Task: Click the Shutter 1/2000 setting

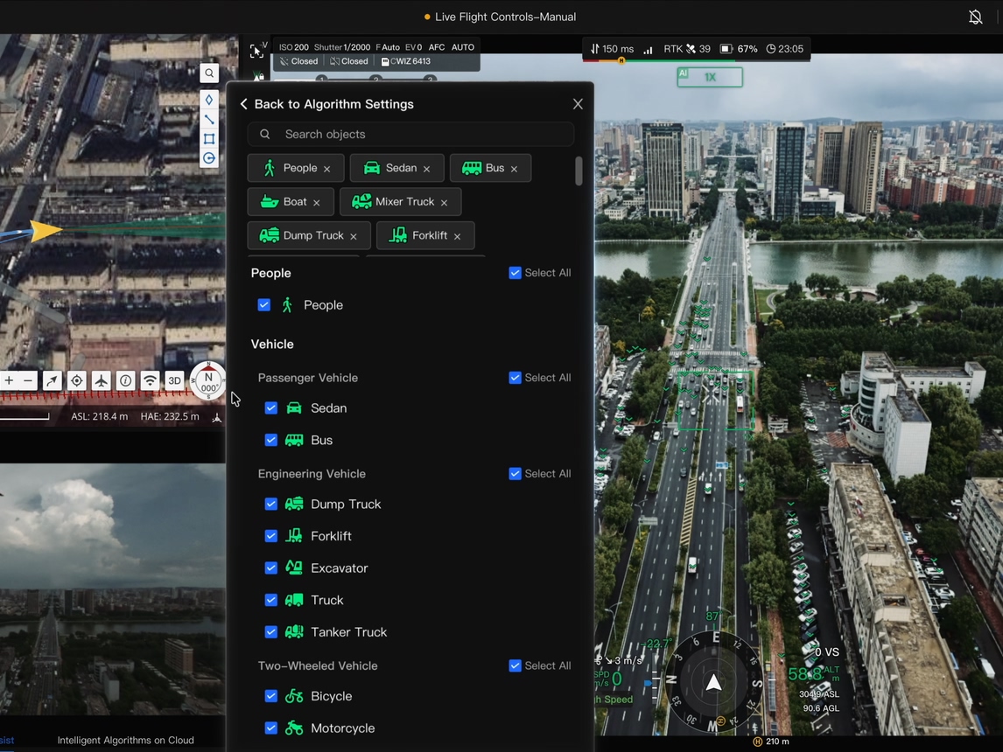Action: (x=342, y=47)
